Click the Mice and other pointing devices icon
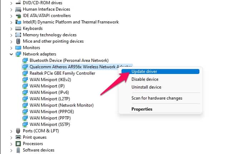Viewport: 248px width, 154px height. click(x=18, y=41)
